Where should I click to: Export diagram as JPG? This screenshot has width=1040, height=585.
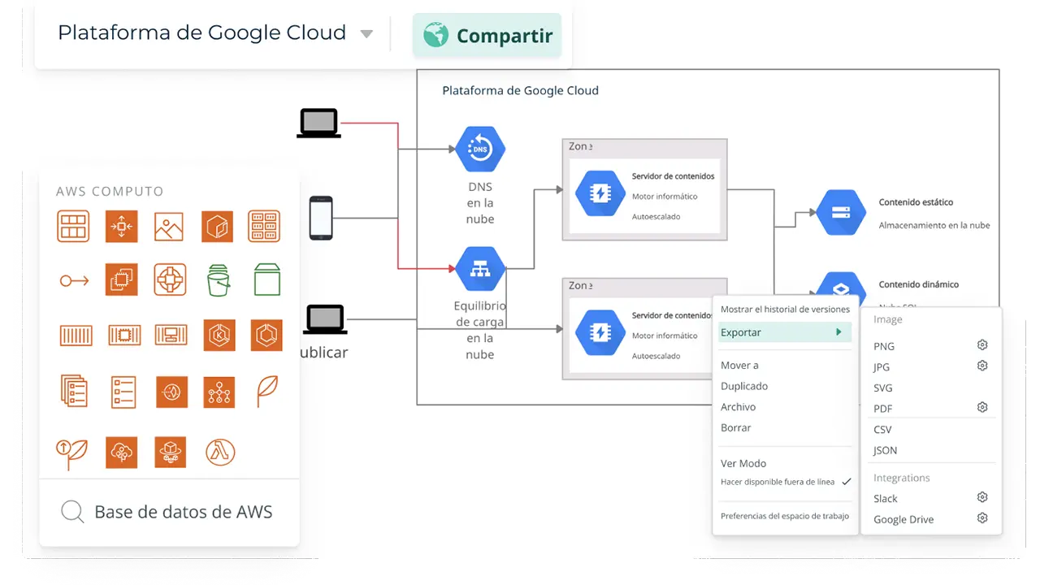[882, 367]
